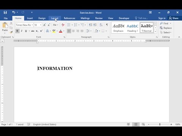
Task: Apply bullet list
Action: 69,25
